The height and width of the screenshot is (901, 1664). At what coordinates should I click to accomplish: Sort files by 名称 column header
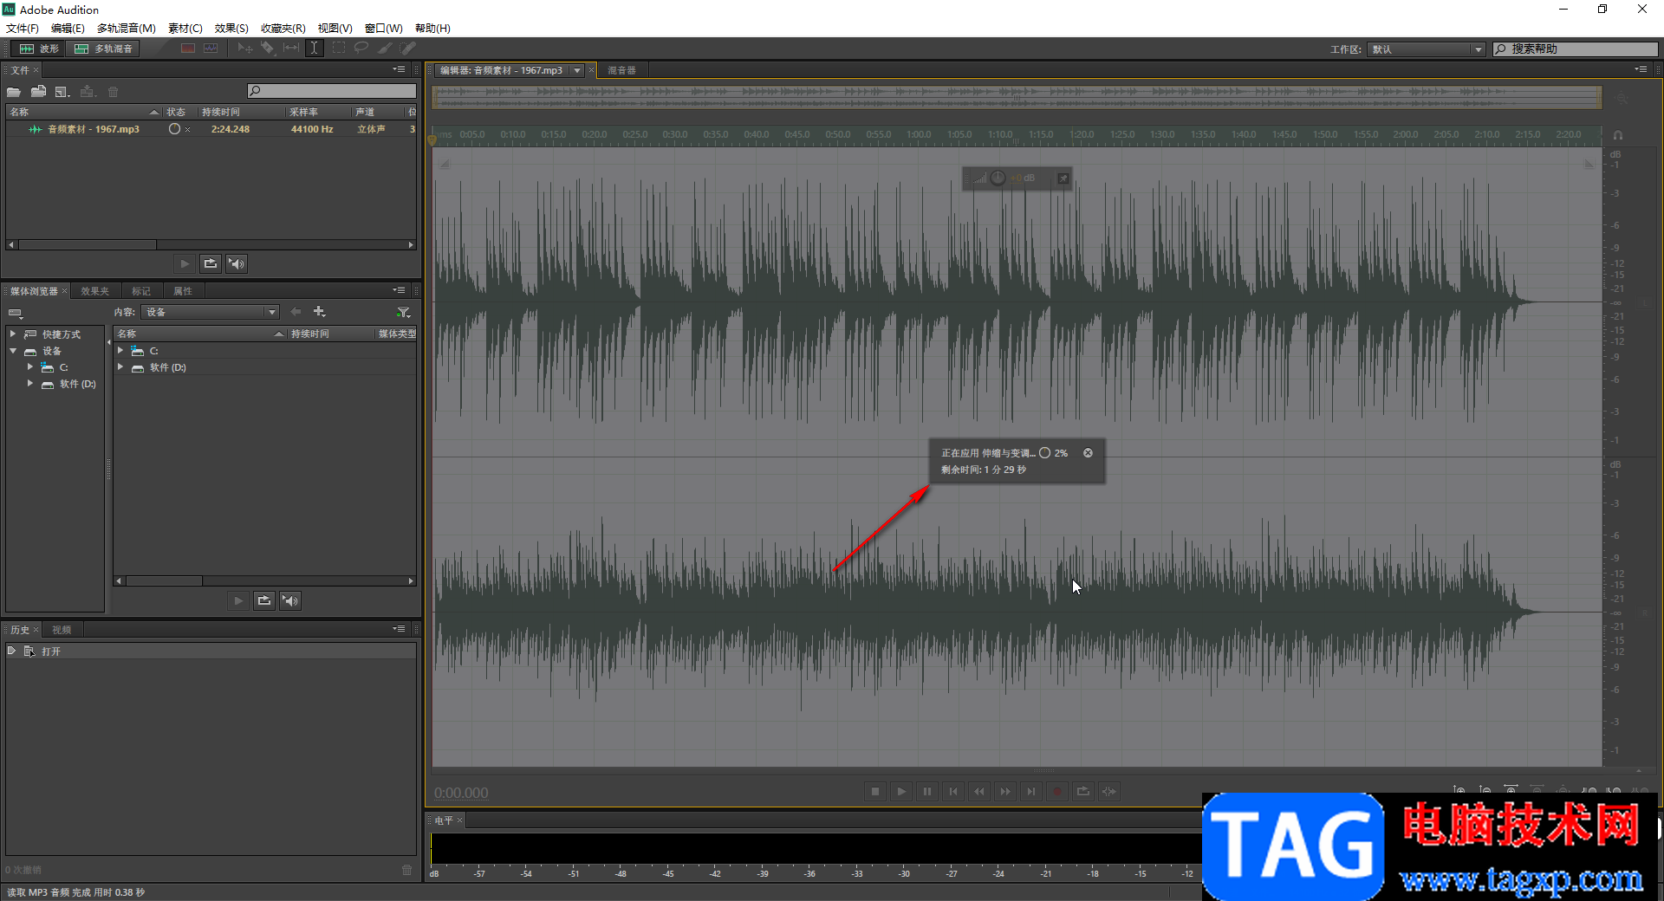click(x=84, y=112)
